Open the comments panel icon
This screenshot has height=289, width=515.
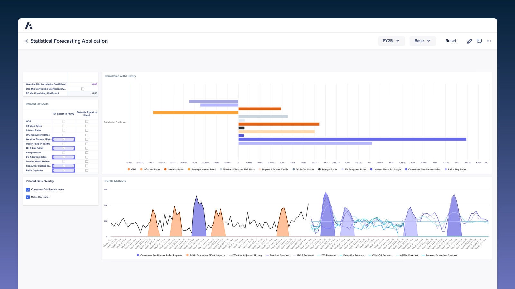click(x=479, y=41)
